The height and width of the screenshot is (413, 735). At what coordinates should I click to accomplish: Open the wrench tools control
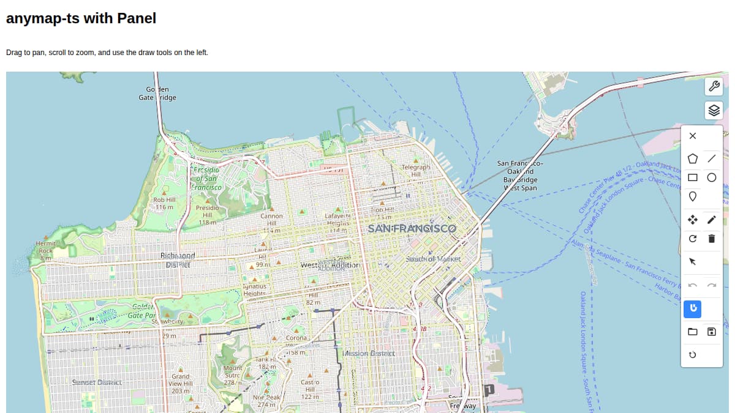714,86
